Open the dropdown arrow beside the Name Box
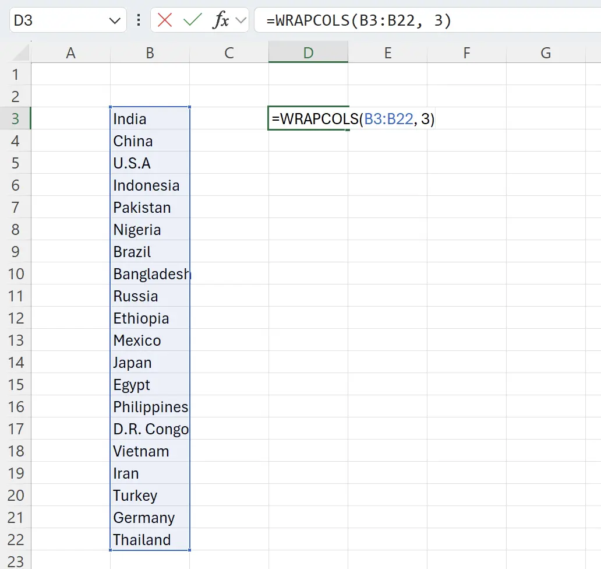Screen dimensions: 601x569 coord(114,20)
